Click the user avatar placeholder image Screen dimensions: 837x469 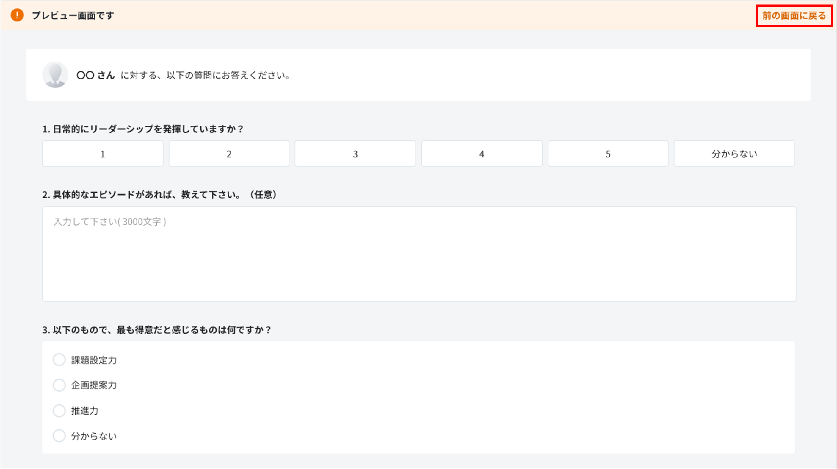55,75
